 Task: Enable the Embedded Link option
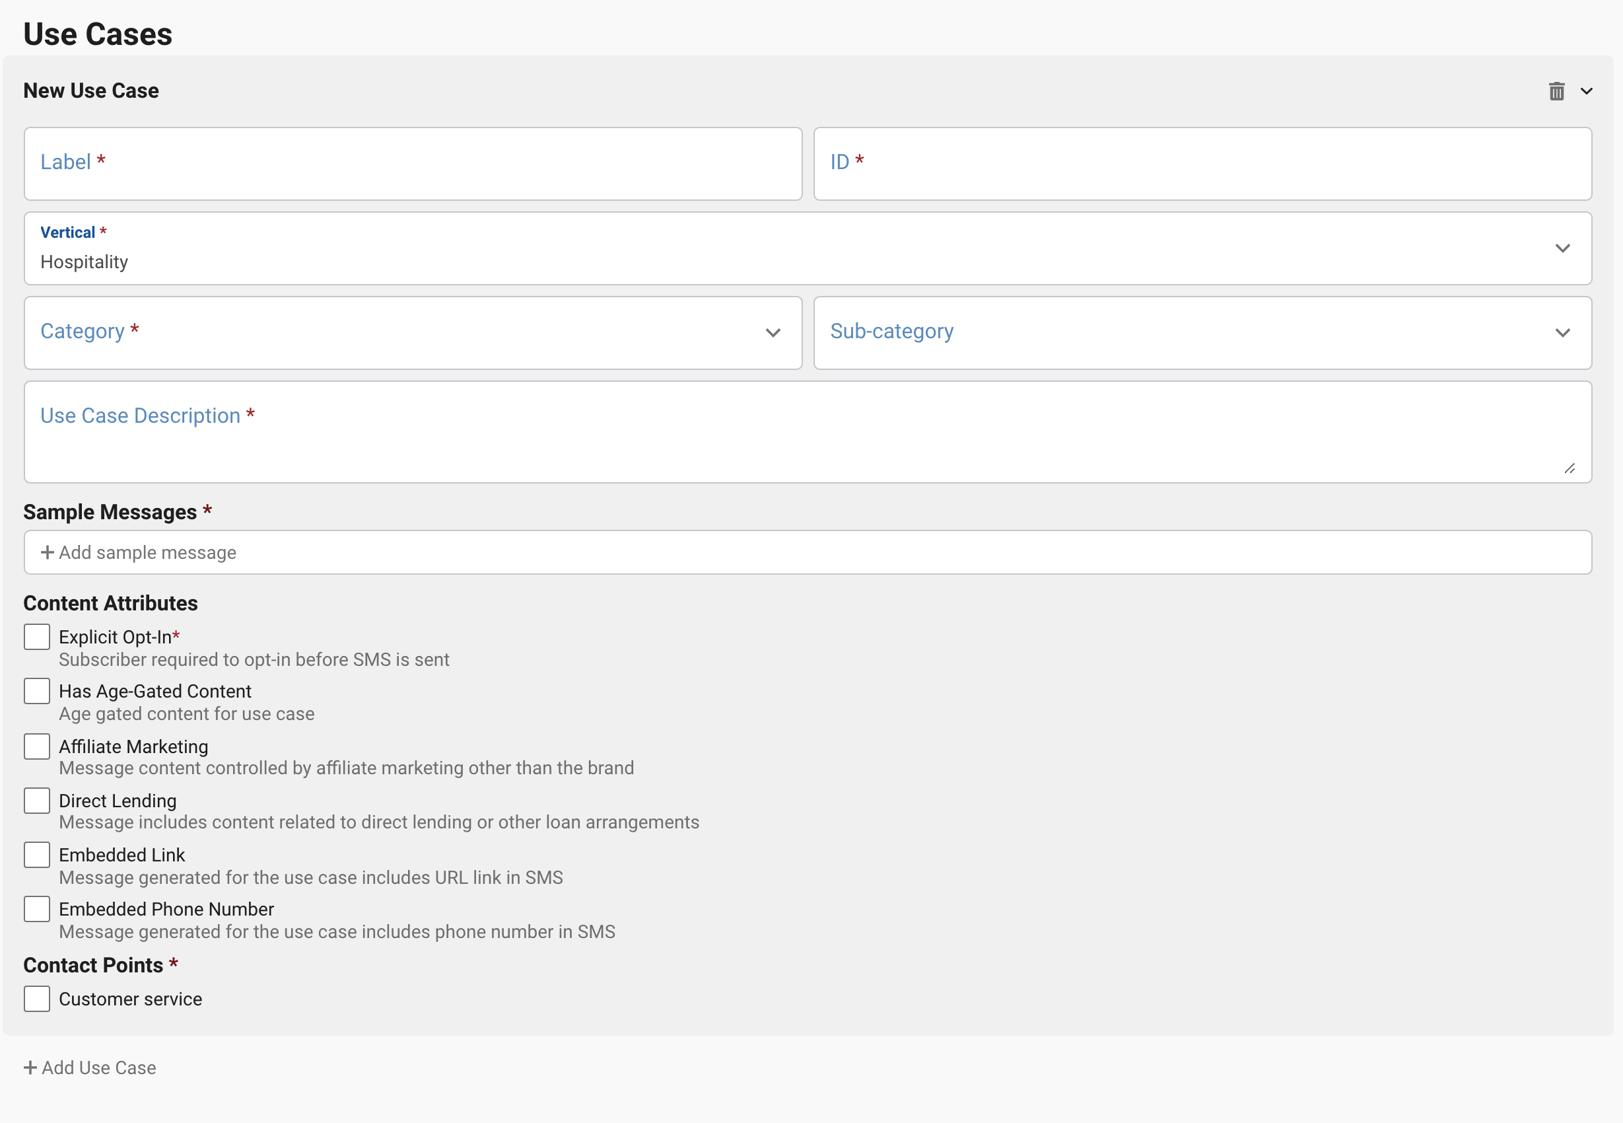(36, 854)
